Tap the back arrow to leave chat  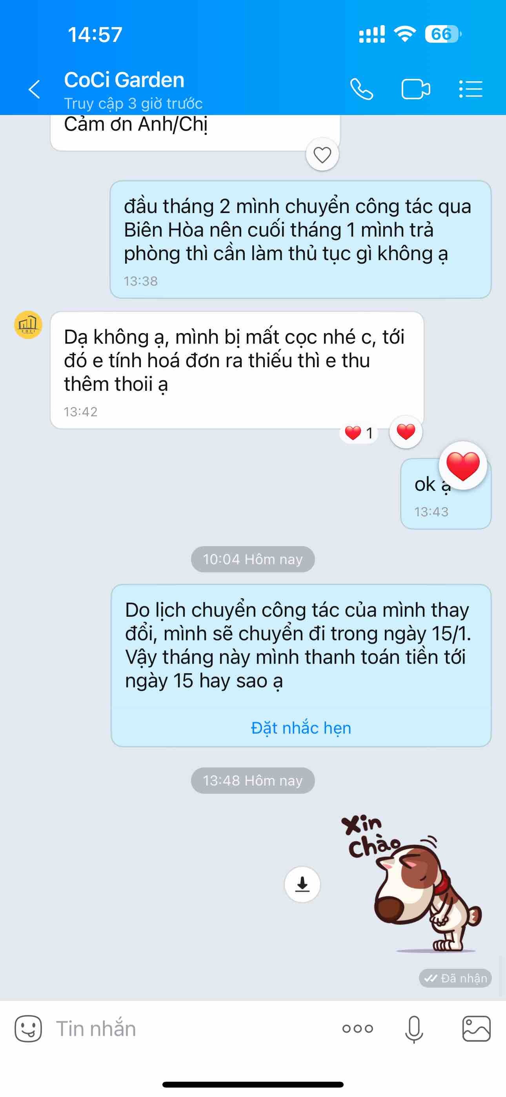(x=35, y=89)
